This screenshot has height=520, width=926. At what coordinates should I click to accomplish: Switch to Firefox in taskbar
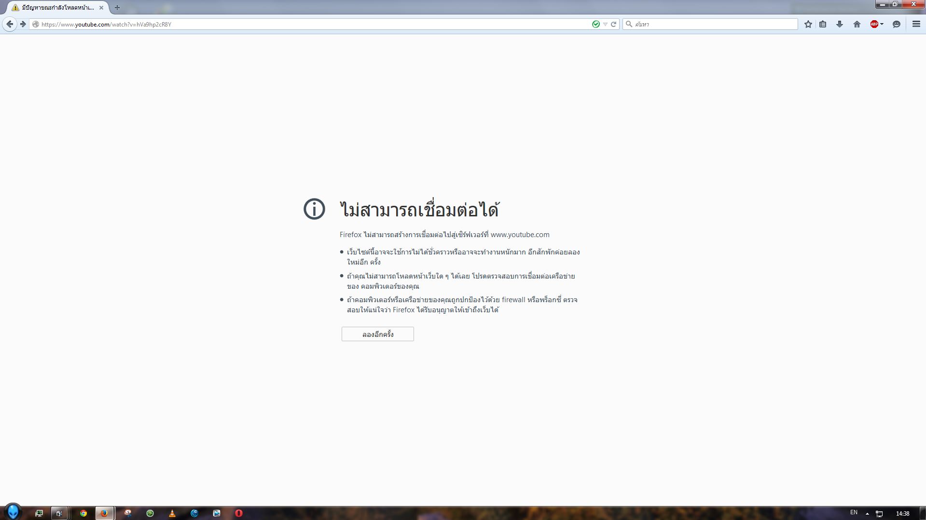coord(104,513)
